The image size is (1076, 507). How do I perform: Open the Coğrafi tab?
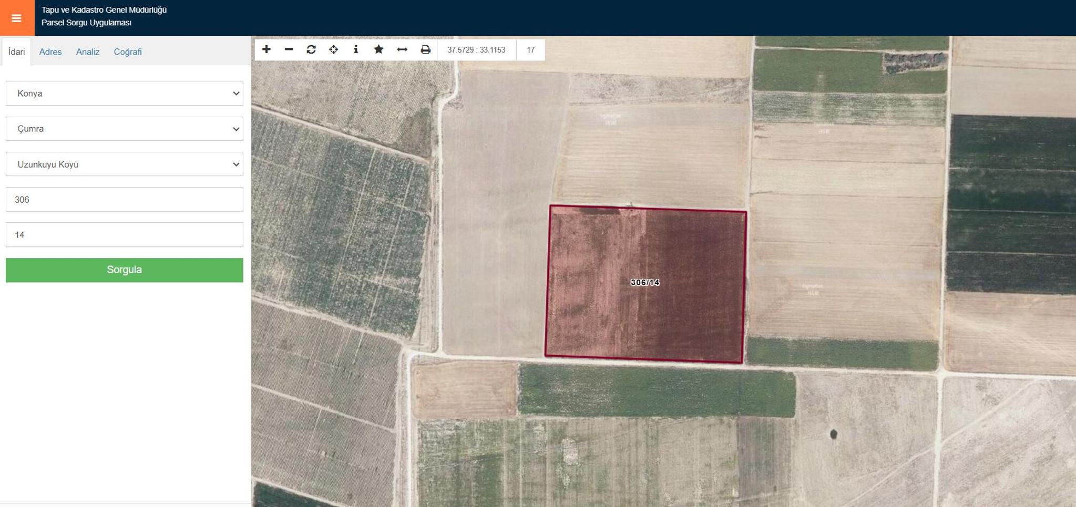coord(128,51)
